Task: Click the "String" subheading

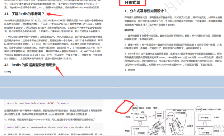Action: [x=8, y=72]
